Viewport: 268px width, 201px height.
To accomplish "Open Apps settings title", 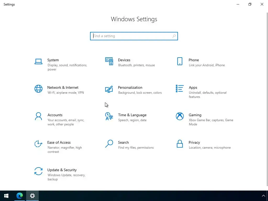I will click(x=193, y=87).
